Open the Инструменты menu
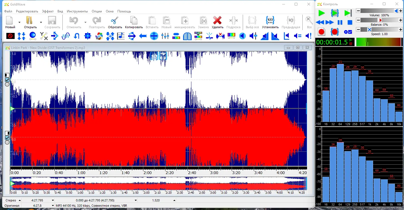Viewport: 404px width, 210px height. click(77, 11)
